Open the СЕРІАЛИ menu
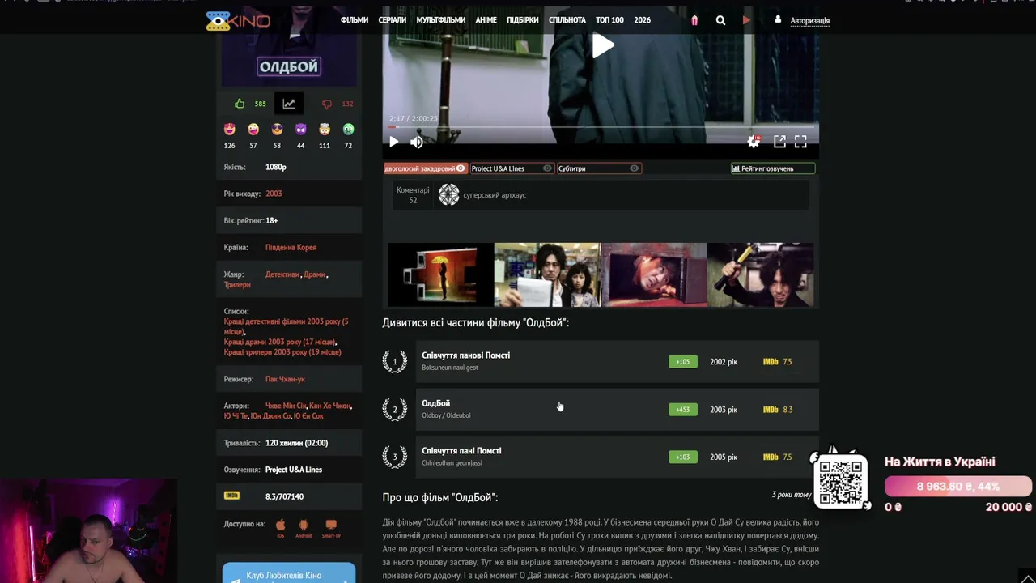Image resolution: width=1036 pixels, height=583 pixels. 393,20
